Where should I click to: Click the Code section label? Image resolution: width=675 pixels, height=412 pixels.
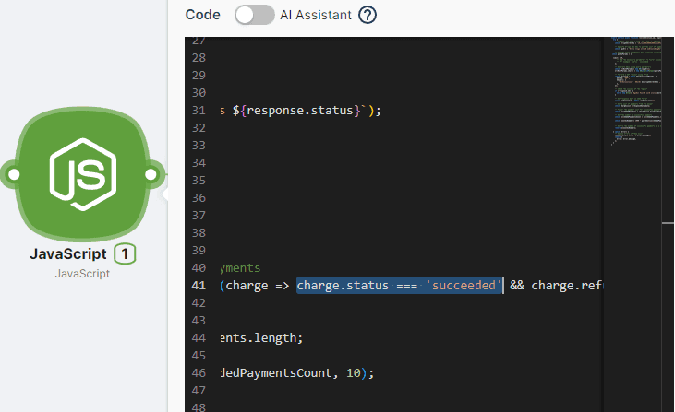click(x=202, y=15)
